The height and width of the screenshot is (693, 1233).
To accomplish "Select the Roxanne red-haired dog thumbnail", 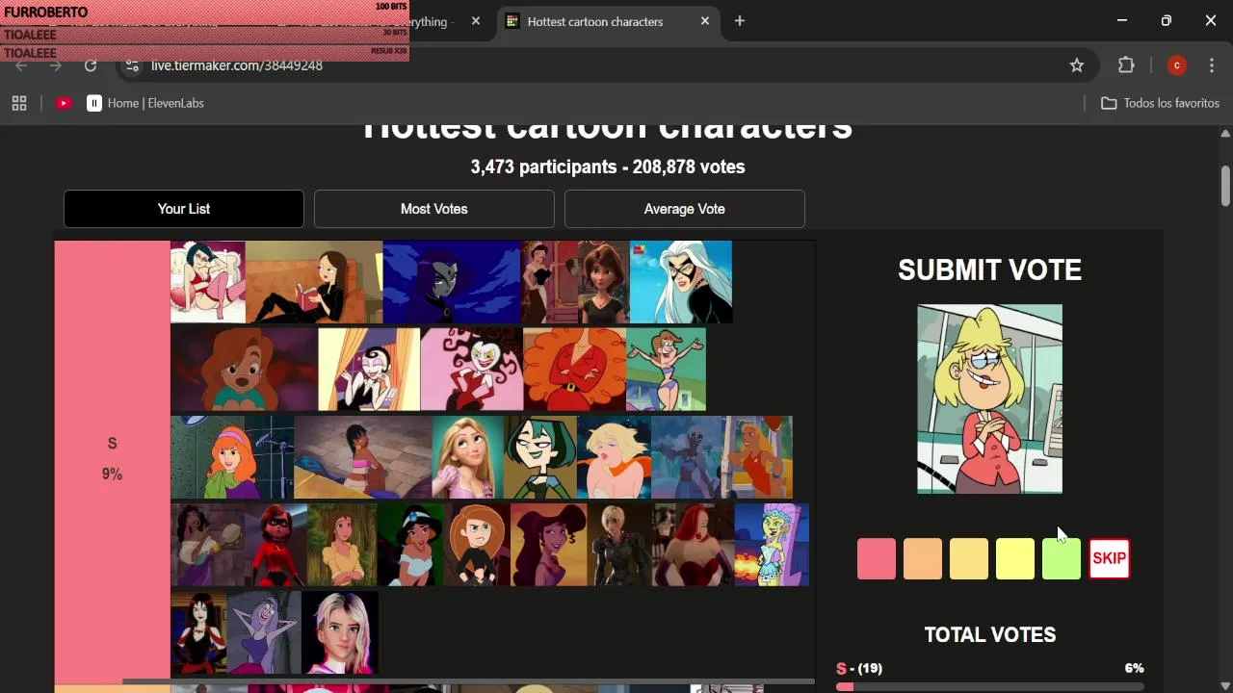I will click(244, 370).
